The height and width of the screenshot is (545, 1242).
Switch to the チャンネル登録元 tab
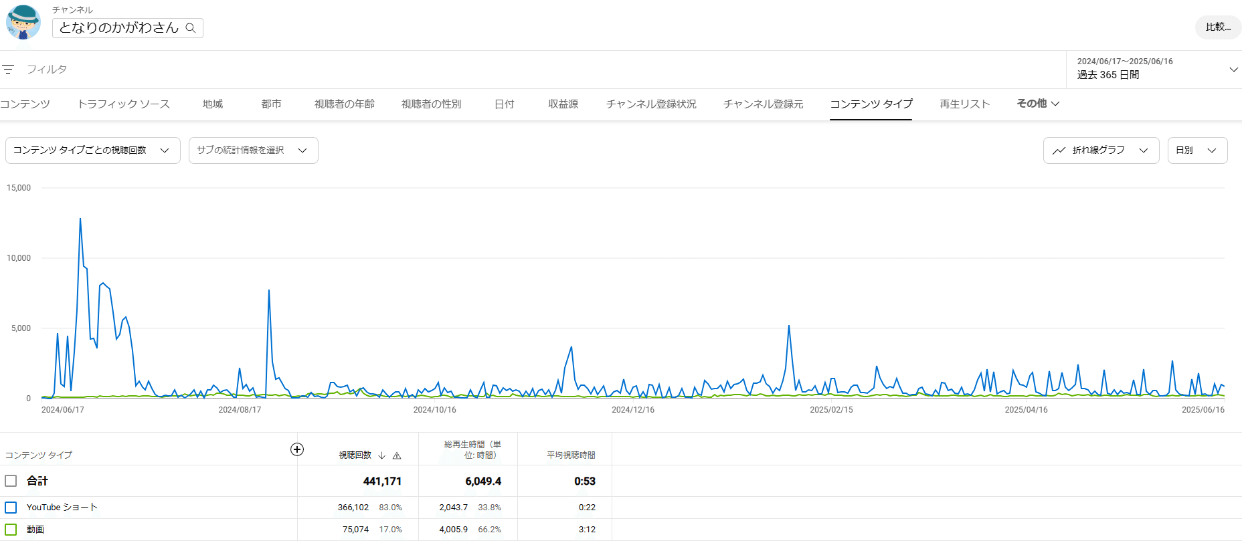764,104
